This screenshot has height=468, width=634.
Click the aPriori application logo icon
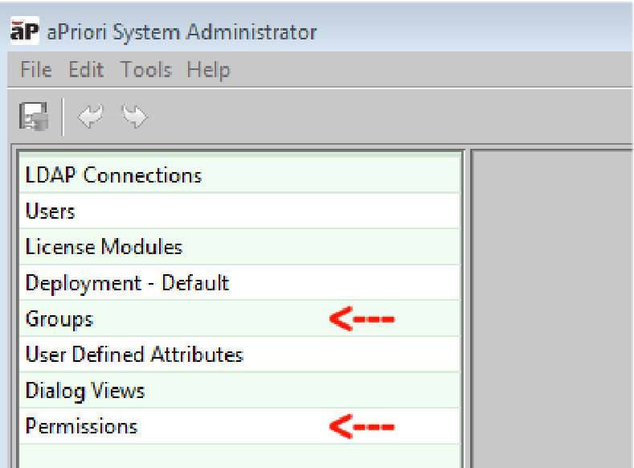point(24,31)
